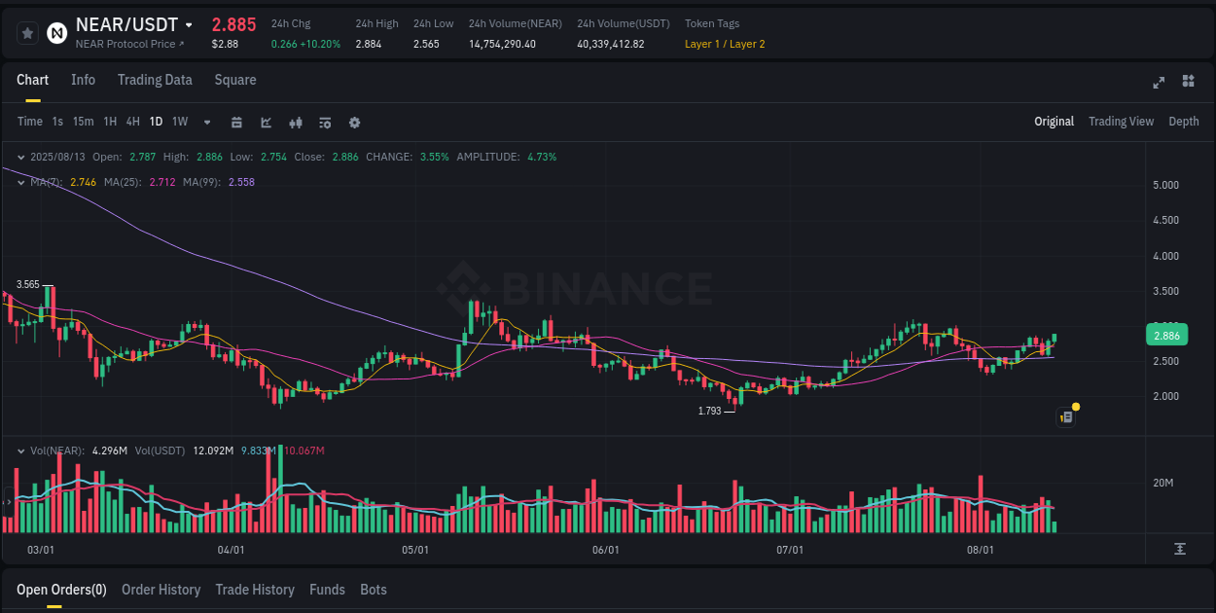Open the date range calendar icon
This screenshot has height=613, width=1216.
[236, 122]
